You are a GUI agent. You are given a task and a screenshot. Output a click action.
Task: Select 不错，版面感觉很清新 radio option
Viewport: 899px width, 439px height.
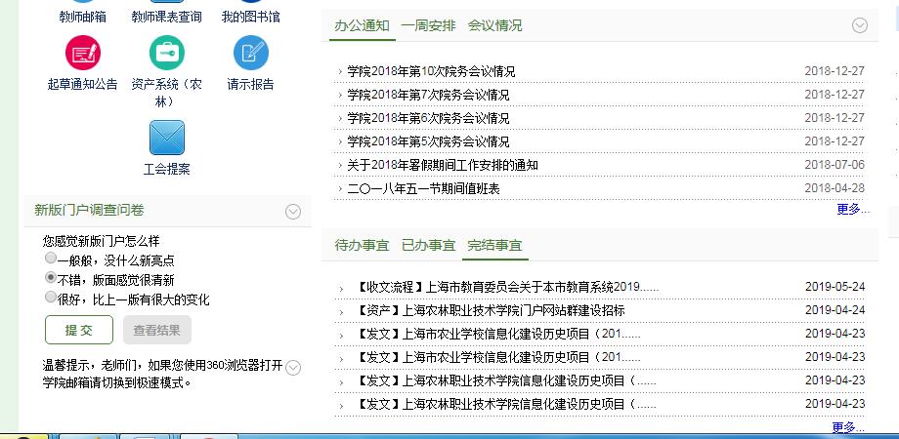point(51,279)
